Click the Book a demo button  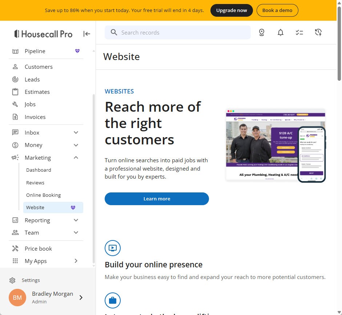click(277, 10)
